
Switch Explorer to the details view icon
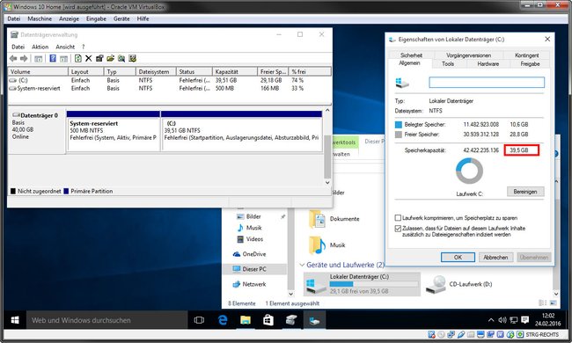pos(543,303)
